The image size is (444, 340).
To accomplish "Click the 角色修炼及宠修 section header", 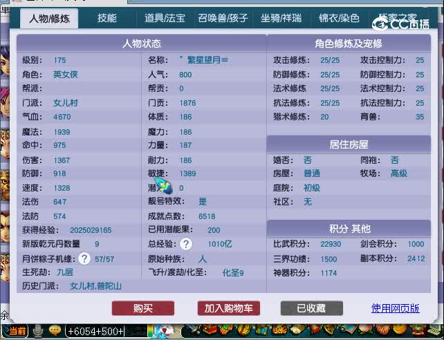I will point(349,44).
